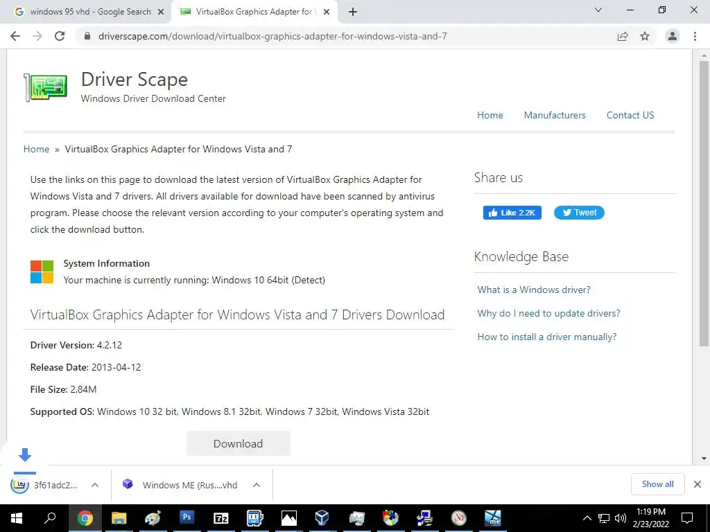Bookmark this page with the star icon
Viewport: 710px width, 532px height.
[645, 36]
